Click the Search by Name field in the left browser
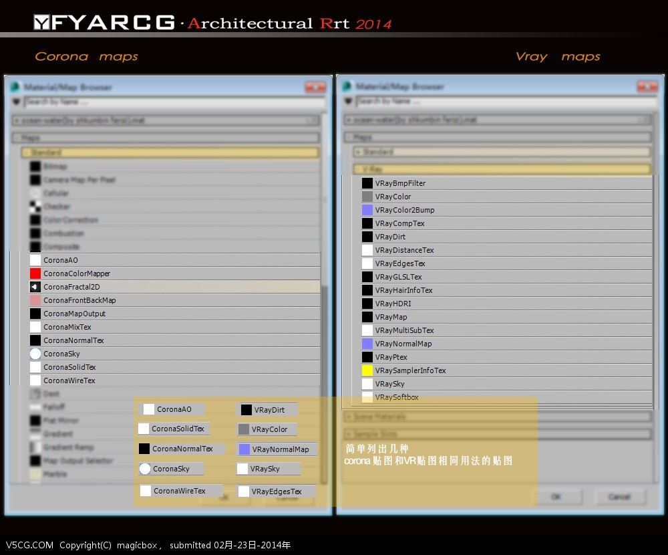Screen dimensions: 668x555 click(x=174, y=102)
